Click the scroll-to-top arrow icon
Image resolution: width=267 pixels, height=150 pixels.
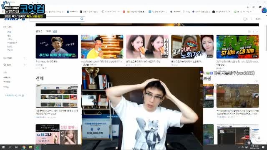[x=259, y=138]
